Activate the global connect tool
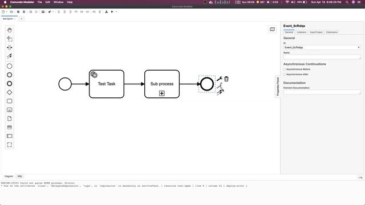The height and width of the screenshot is (205, 365). [x=9, y=56]
